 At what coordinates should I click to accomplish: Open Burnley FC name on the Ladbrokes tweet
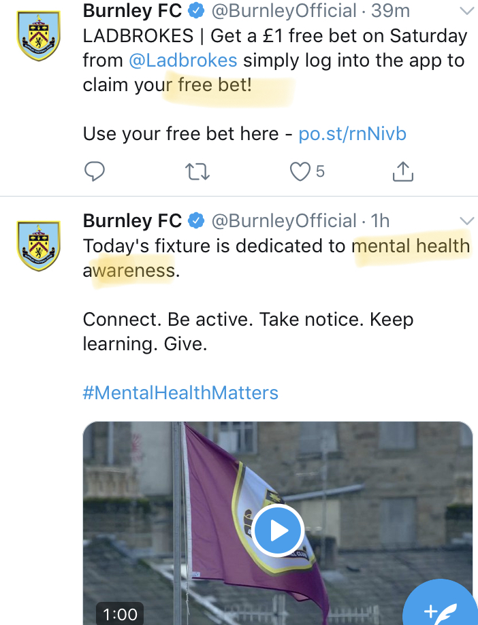pyautogui.click(x=132, y=11)
